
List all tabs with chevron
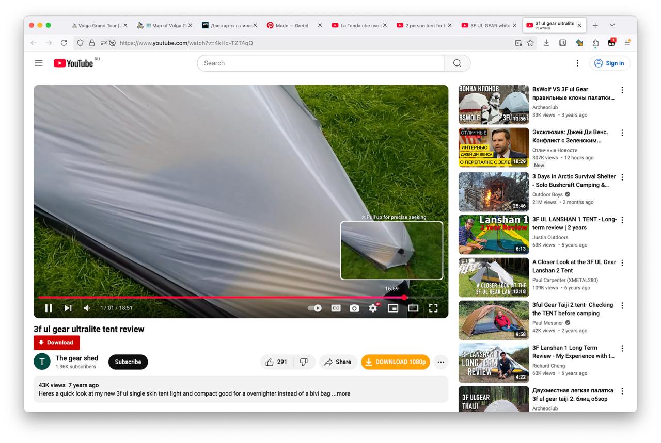(x=612, y=25)
